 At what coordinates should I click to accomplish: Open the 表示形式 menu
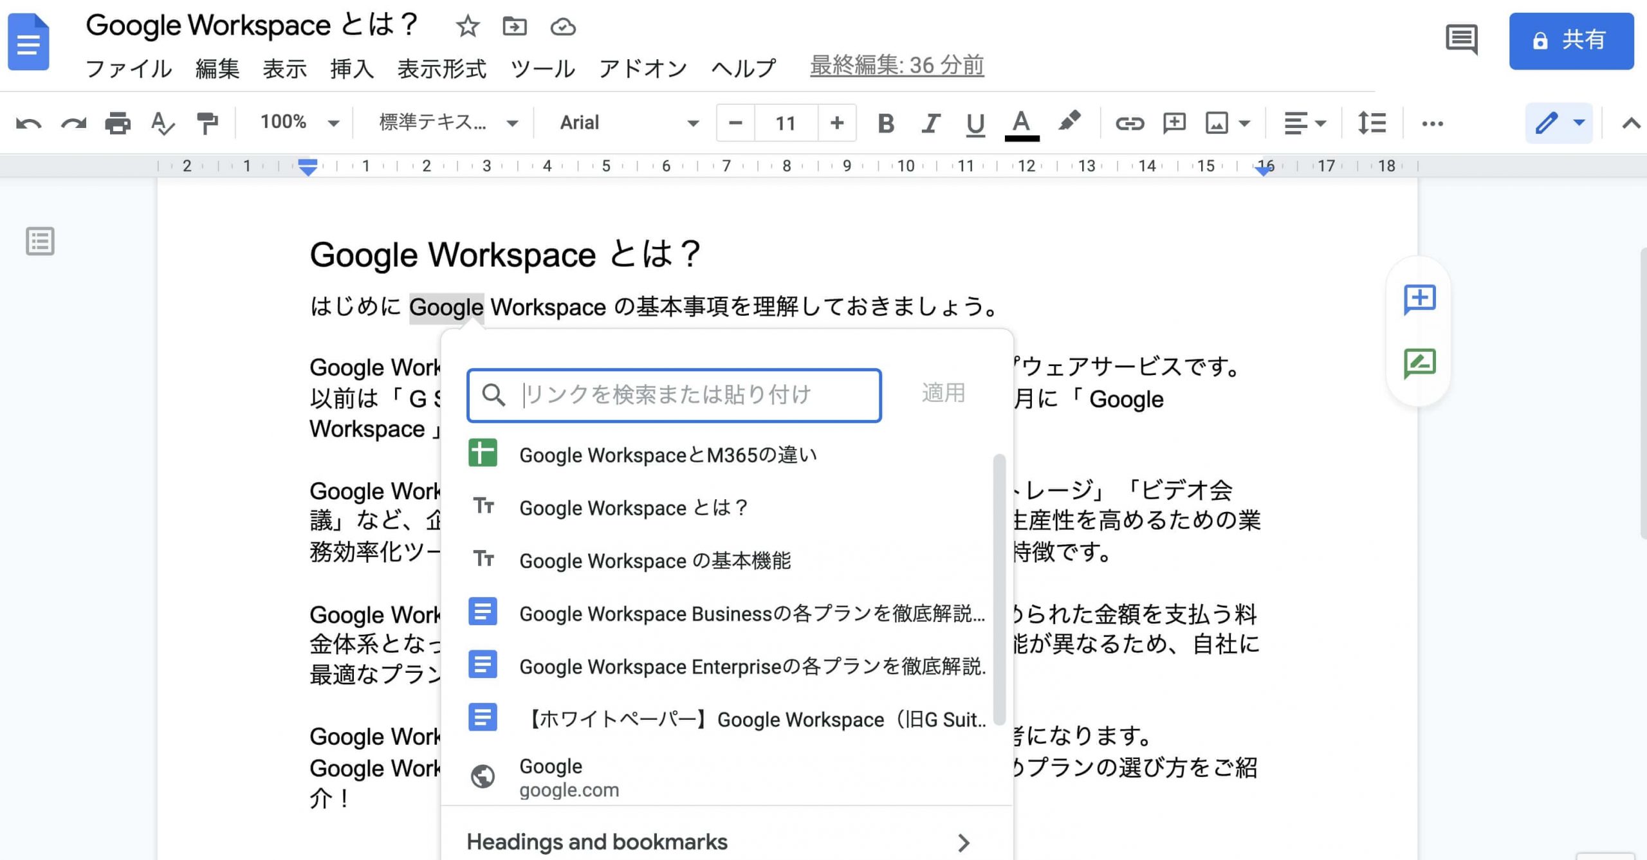[442, 68]
